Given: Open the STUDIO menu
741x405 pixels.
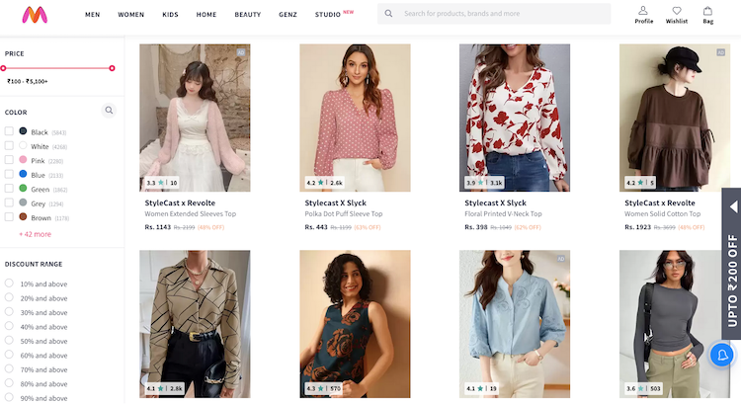Looking at the screenshot, I should pos(328,15).
